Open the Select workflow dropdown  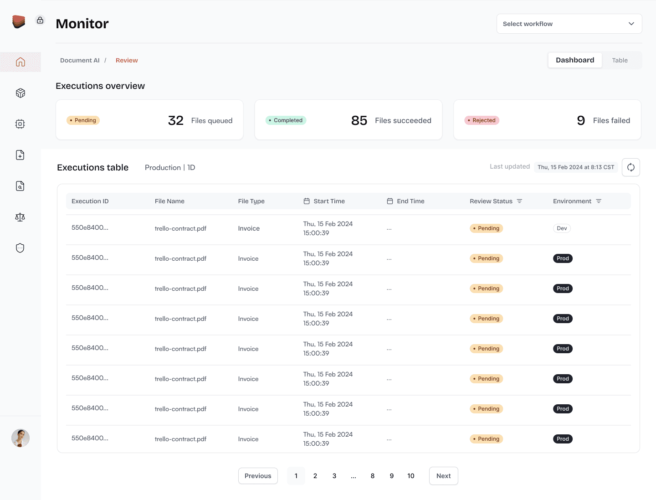click(x=569, y=24)
